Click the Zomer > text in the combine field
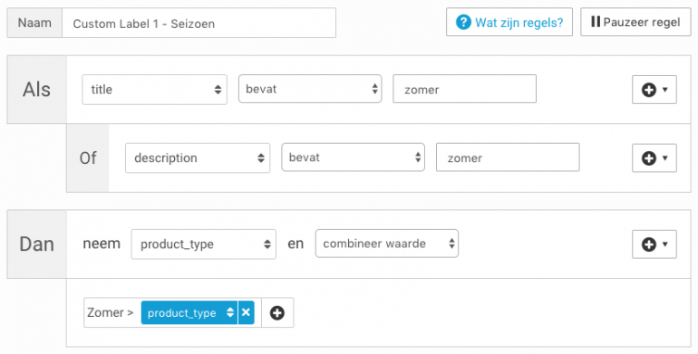 coord(111,312)
